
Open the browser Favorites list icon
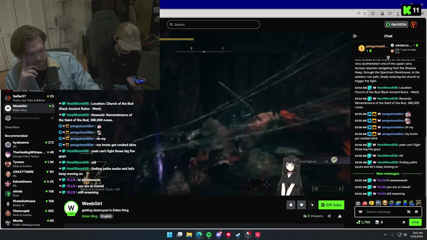pyautogui.click(x=390, y=13)
